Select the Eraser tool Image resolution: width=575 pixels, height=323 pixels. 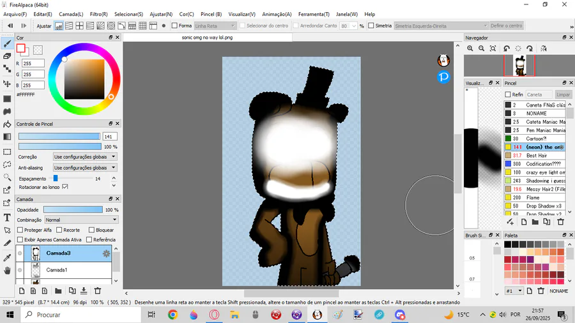click(7, 56)
